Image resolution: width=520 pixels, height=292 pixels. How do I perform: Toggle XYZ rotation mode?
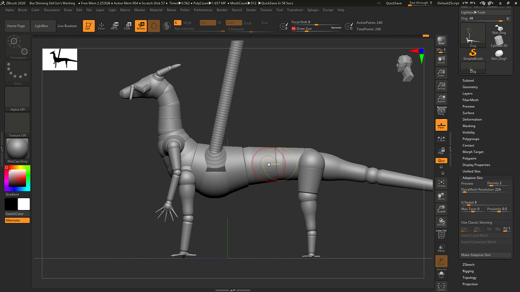(441, 160)
